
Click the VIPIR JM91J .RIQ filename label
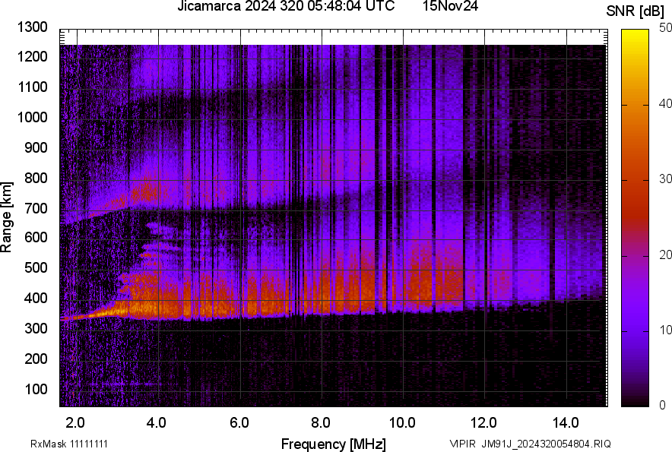(530, 444)
